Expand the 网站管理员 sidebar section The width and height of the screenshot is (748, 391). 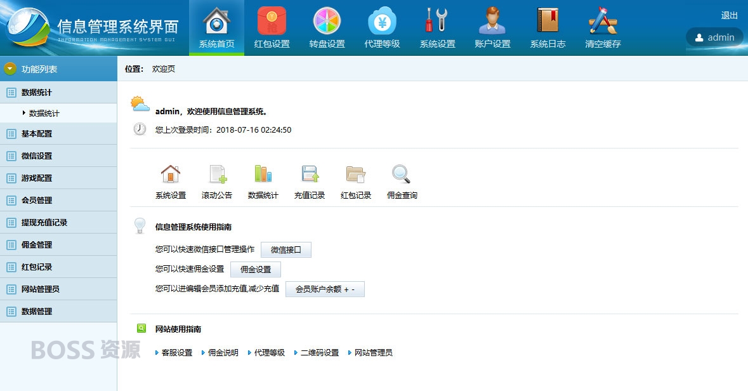58,289
